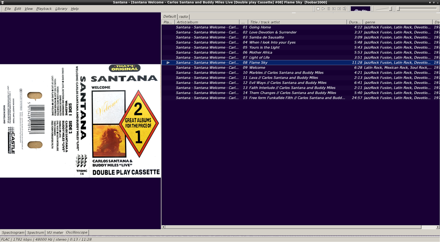Select track 12 Evil Ways
440x242 pixels.
pyautogui.click(x=300, y=82)
